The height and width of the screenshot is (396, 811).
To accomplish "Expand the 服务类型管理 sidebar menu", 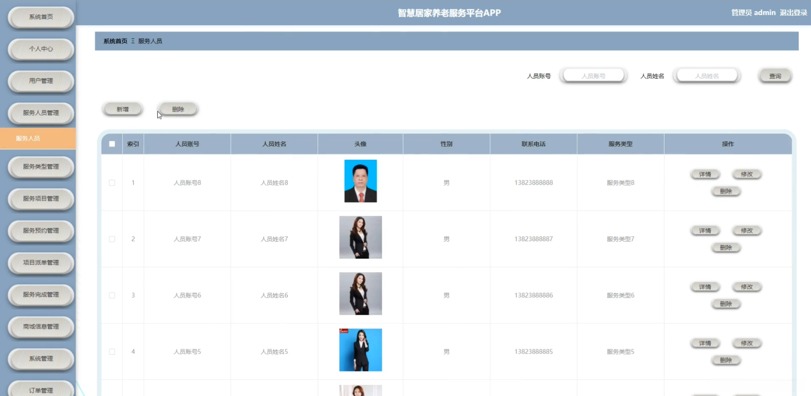I will tap(41, 167).
